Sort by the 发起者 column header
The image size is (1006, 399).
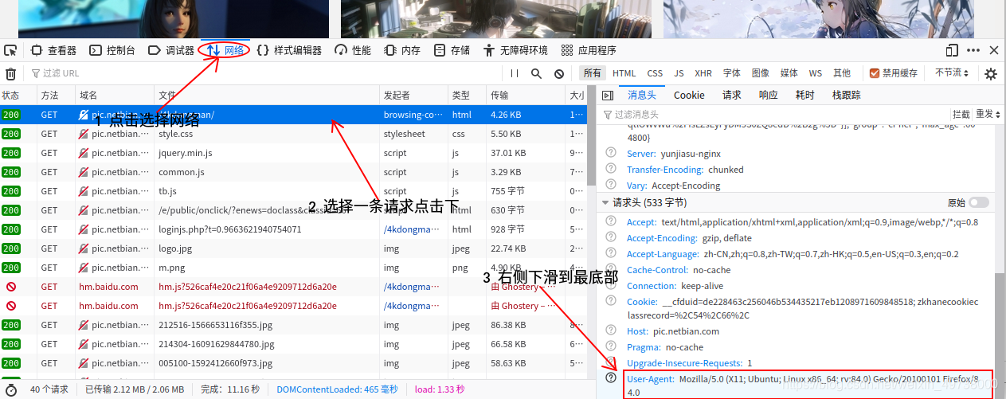point(413,95)
